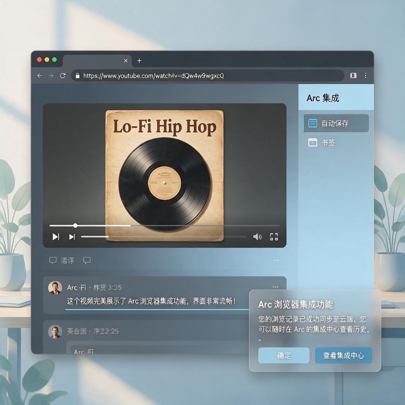The width and height of the screenshot is (405, 405).
Task: Skip to next track in the video player
Action: click(x=72, y=237)
